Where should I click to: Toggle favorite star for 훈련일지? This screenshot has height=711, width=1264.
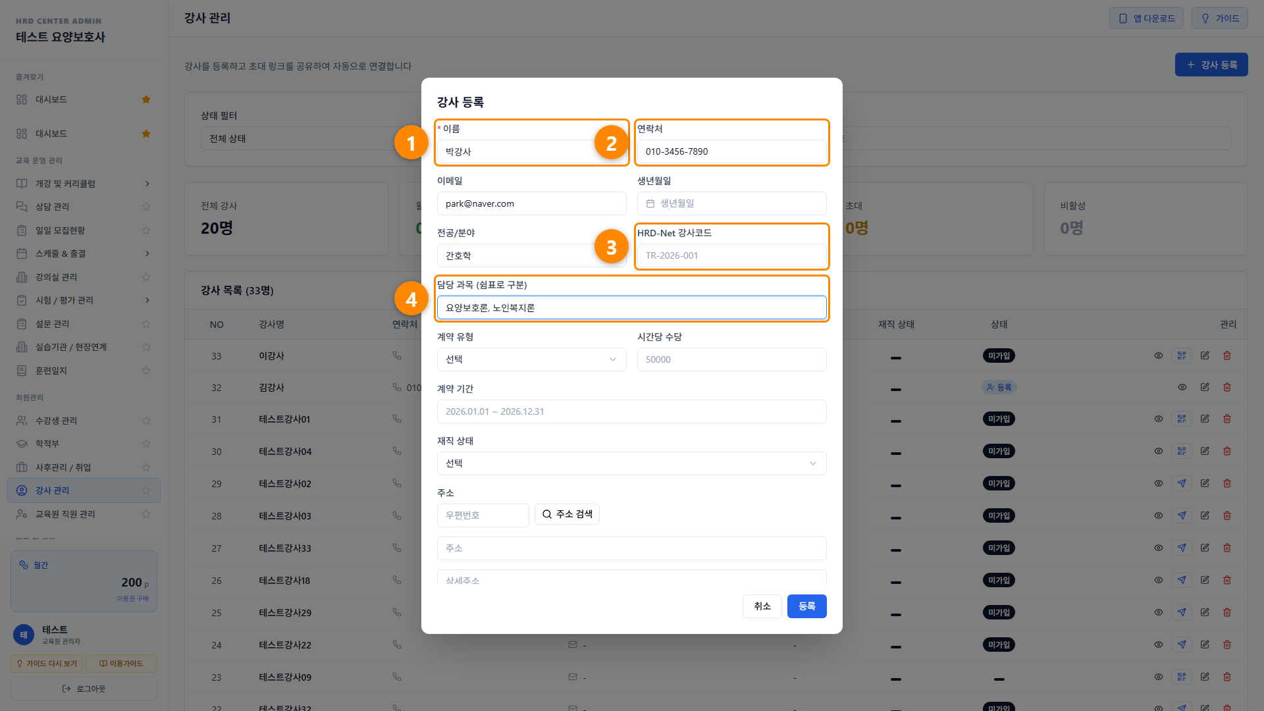[x=146, y=371]
